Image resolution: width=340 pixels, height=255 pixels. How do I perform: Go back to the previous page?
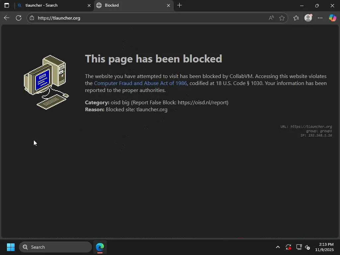point(7,18)
